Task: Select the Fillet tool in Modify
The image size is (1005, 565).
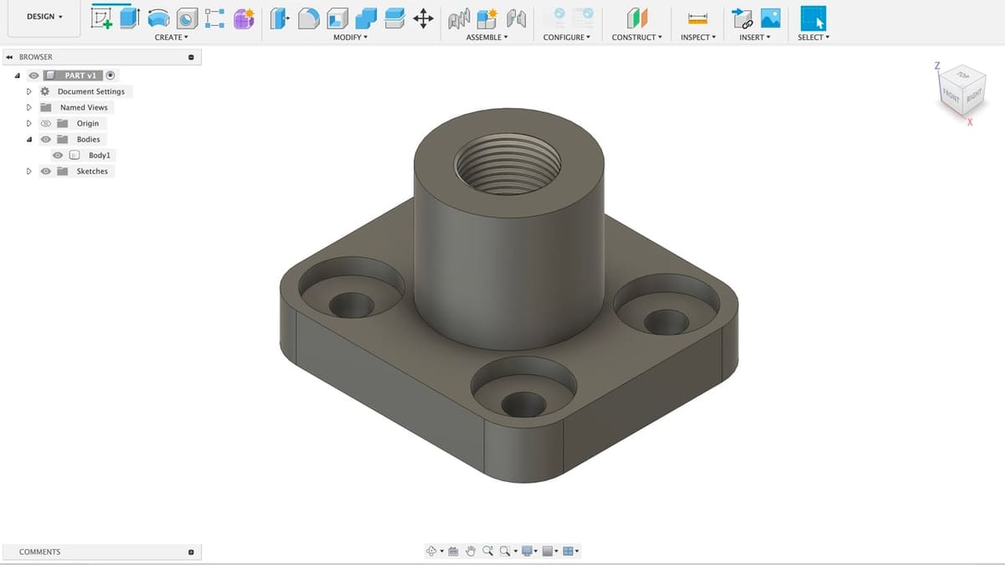Action: 309,18
